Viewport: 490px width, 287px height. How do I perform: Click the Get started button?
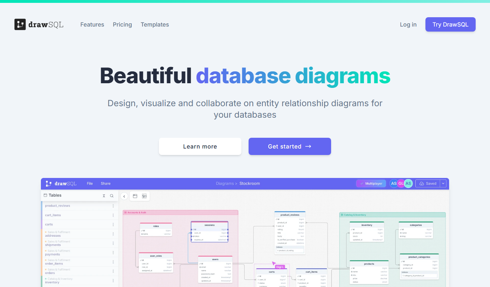click(x=290, y=146)
